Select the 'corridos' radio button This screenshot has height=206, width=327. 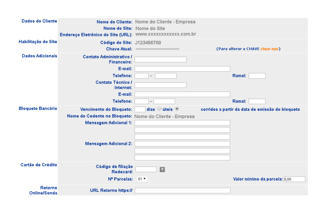pyautogui.click(x=177, y=109)
